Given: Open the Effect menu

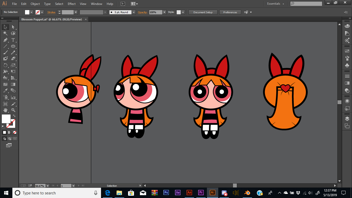Looking at the screenshot, I should pos(72,4).
